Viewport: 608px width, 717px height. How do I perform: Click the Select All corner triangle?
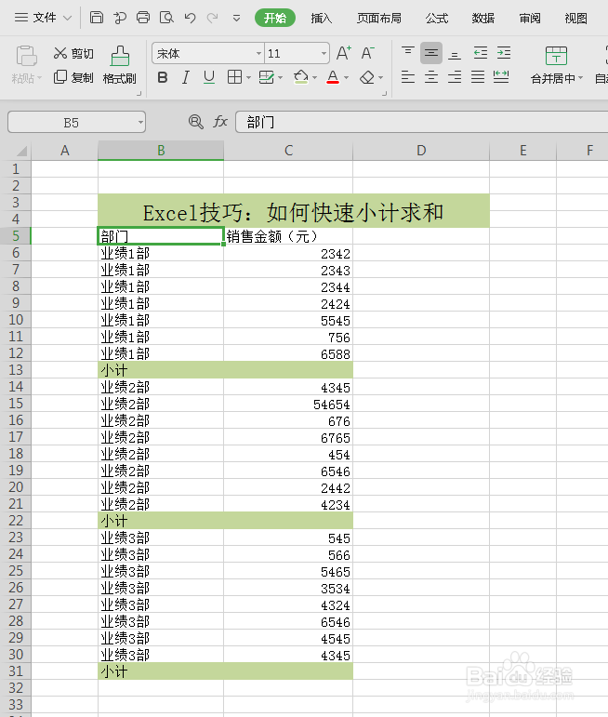click(x=20, y=151)
